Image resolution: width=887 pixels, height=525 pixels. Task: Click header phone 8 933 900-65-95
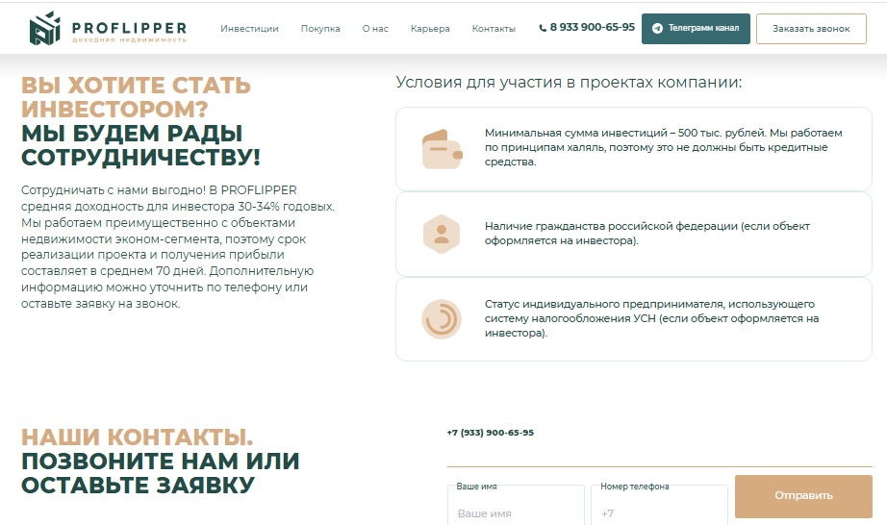pyautogui.click(x=593, y=27)
